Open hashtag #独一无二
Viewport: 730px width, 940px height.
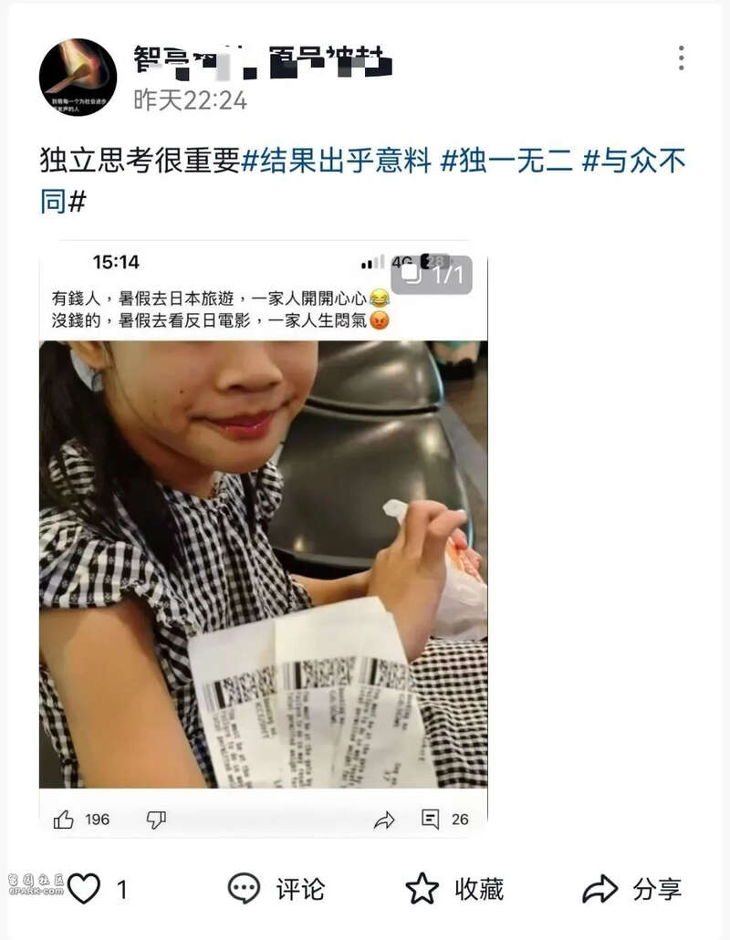pos(507,161)
